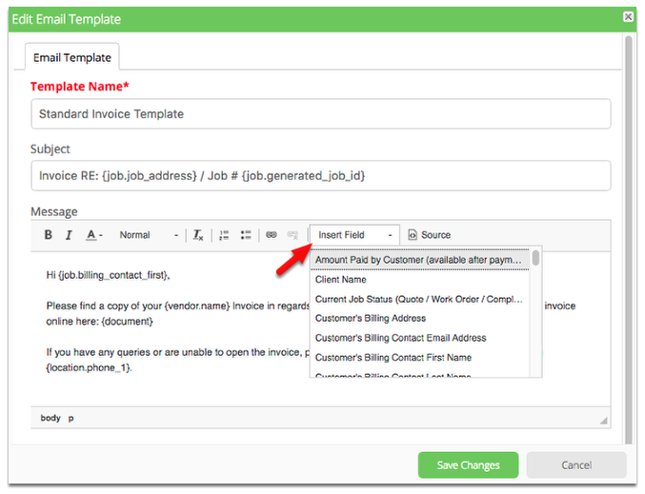Click the Cancel button
The width and height of the screenshot is (645, 494).
[x=576, y=465]
